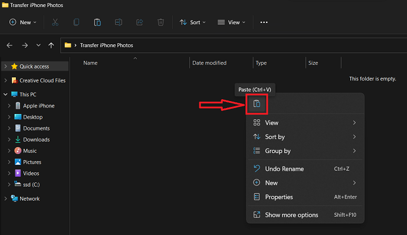
Task: Click the Name column header
Action: 90,63
